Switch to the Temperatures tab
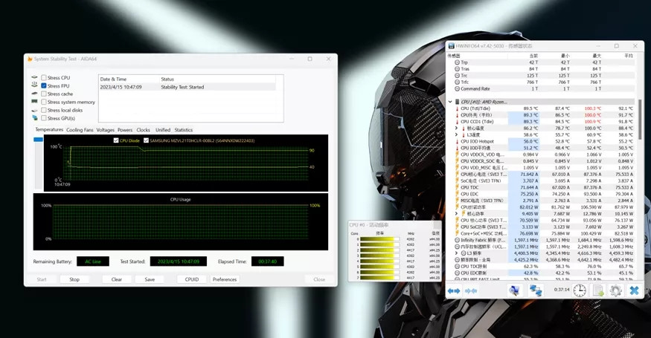Screen dimensions: 651x338 coord(49,129)
